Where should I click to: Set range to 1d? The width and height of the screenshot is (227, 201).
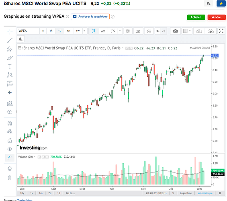(x=59, y=193)
